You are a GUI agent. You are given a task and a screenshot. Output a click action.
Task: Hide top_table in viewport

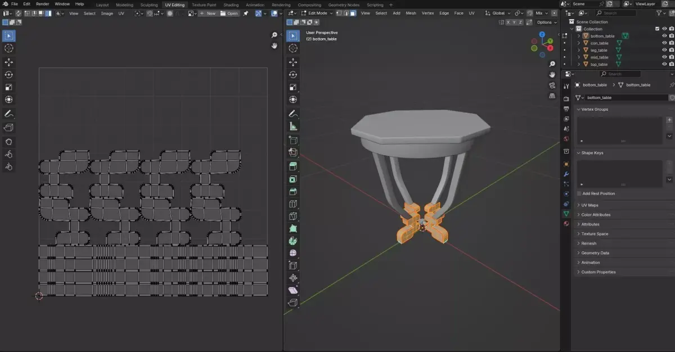pos(664,64)
